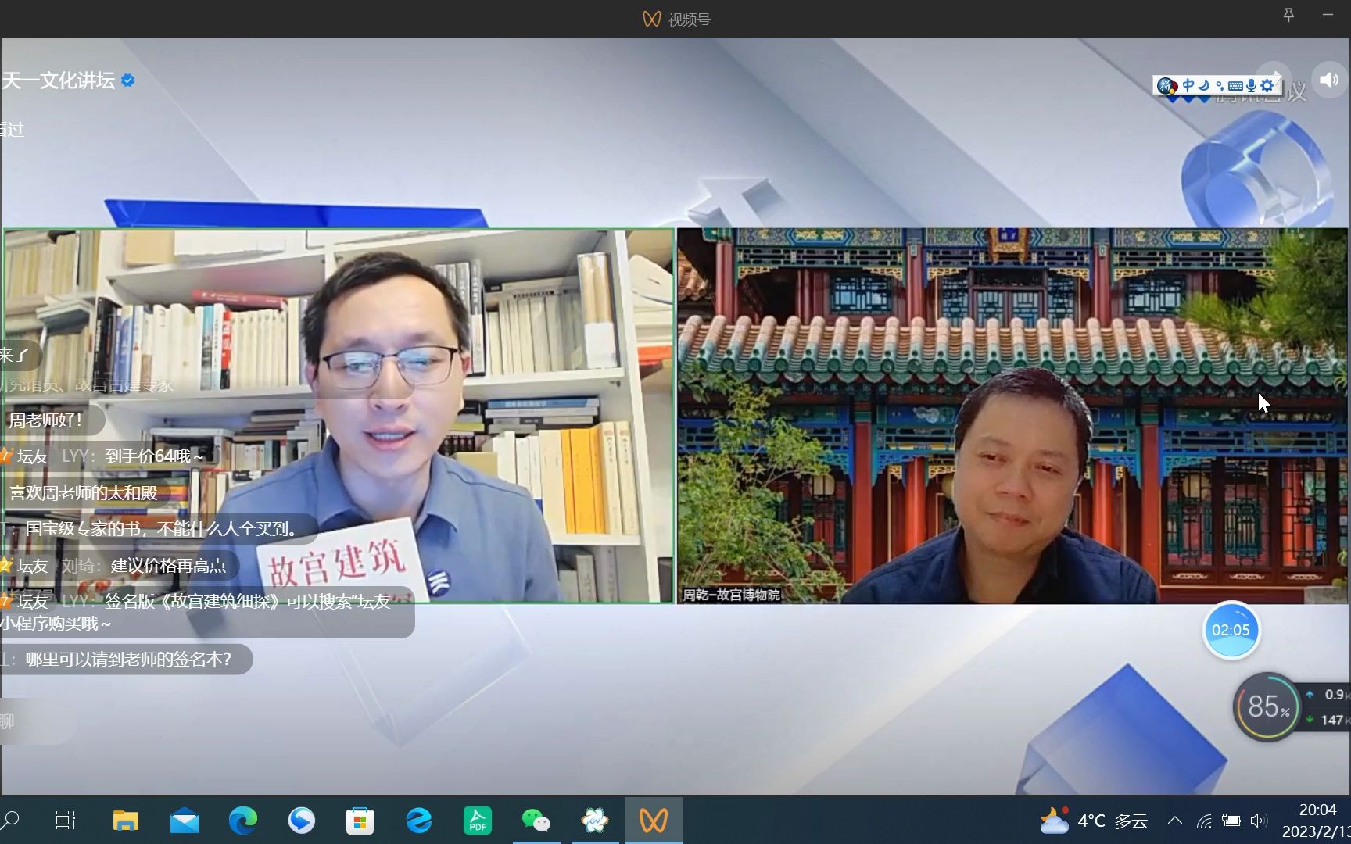
Task: Open the 4°C 多云 weather widget
Action: click(x=1093, y=821)
